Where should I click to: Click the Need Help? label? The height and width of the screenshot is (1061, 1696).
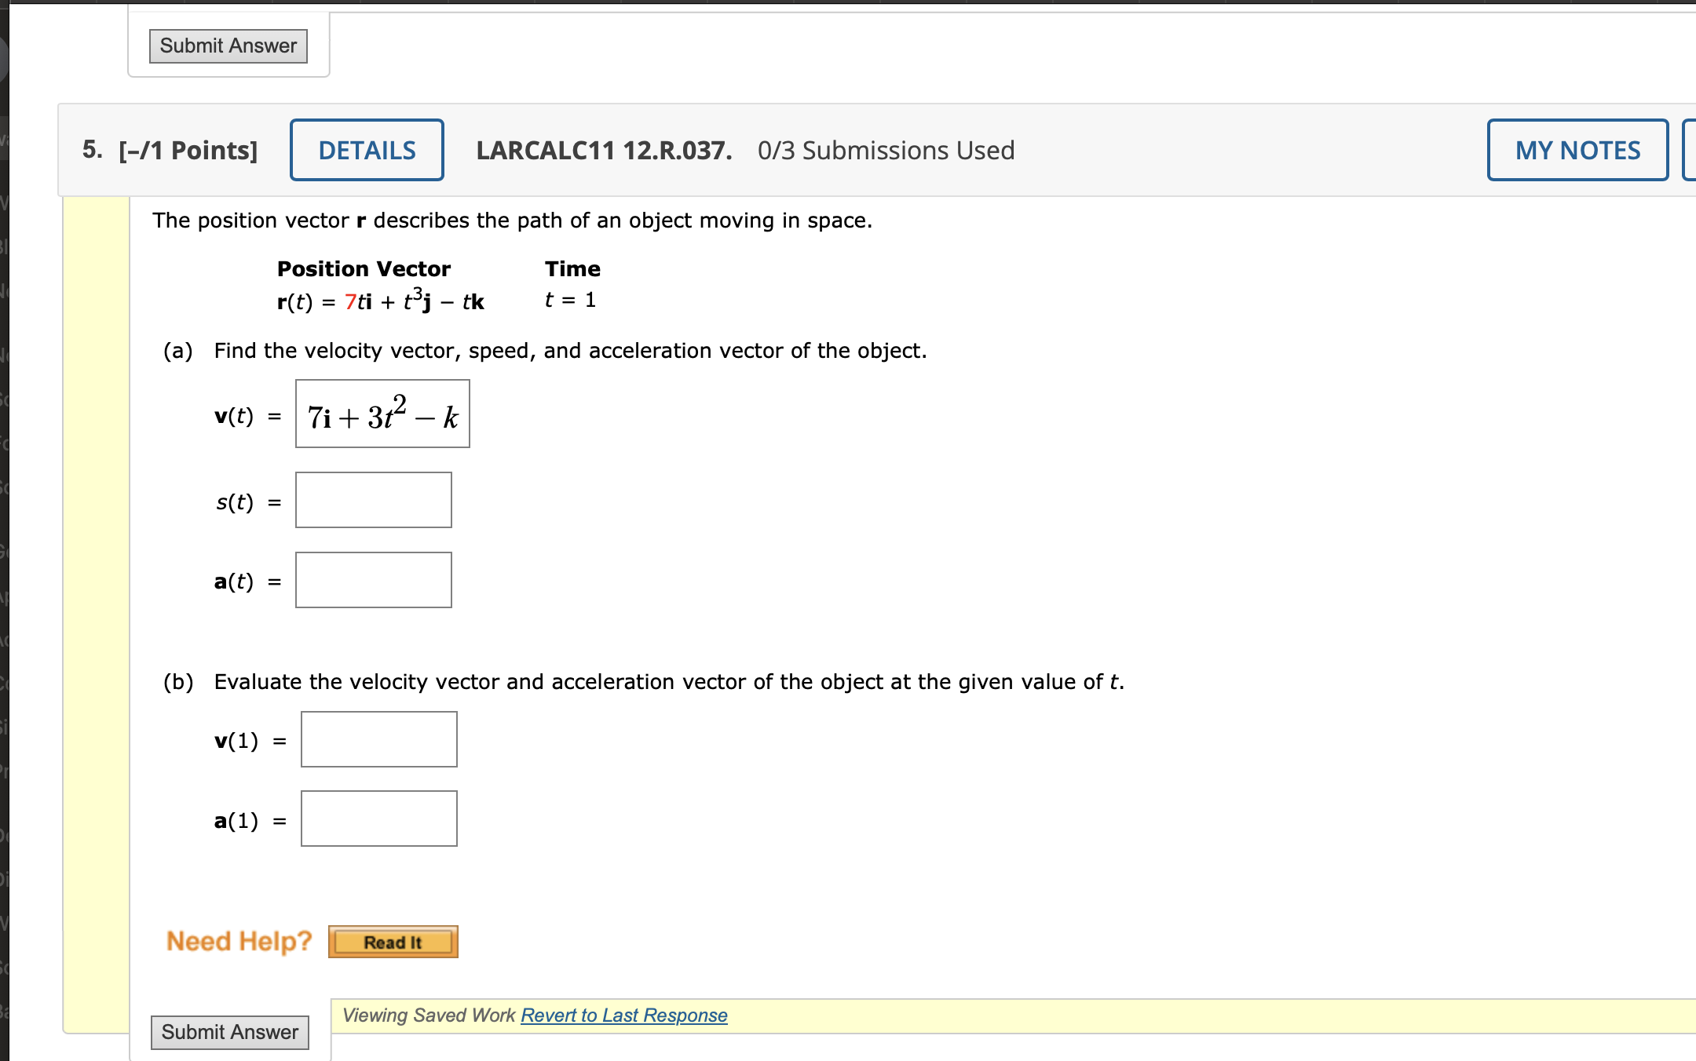click(239, 941)
